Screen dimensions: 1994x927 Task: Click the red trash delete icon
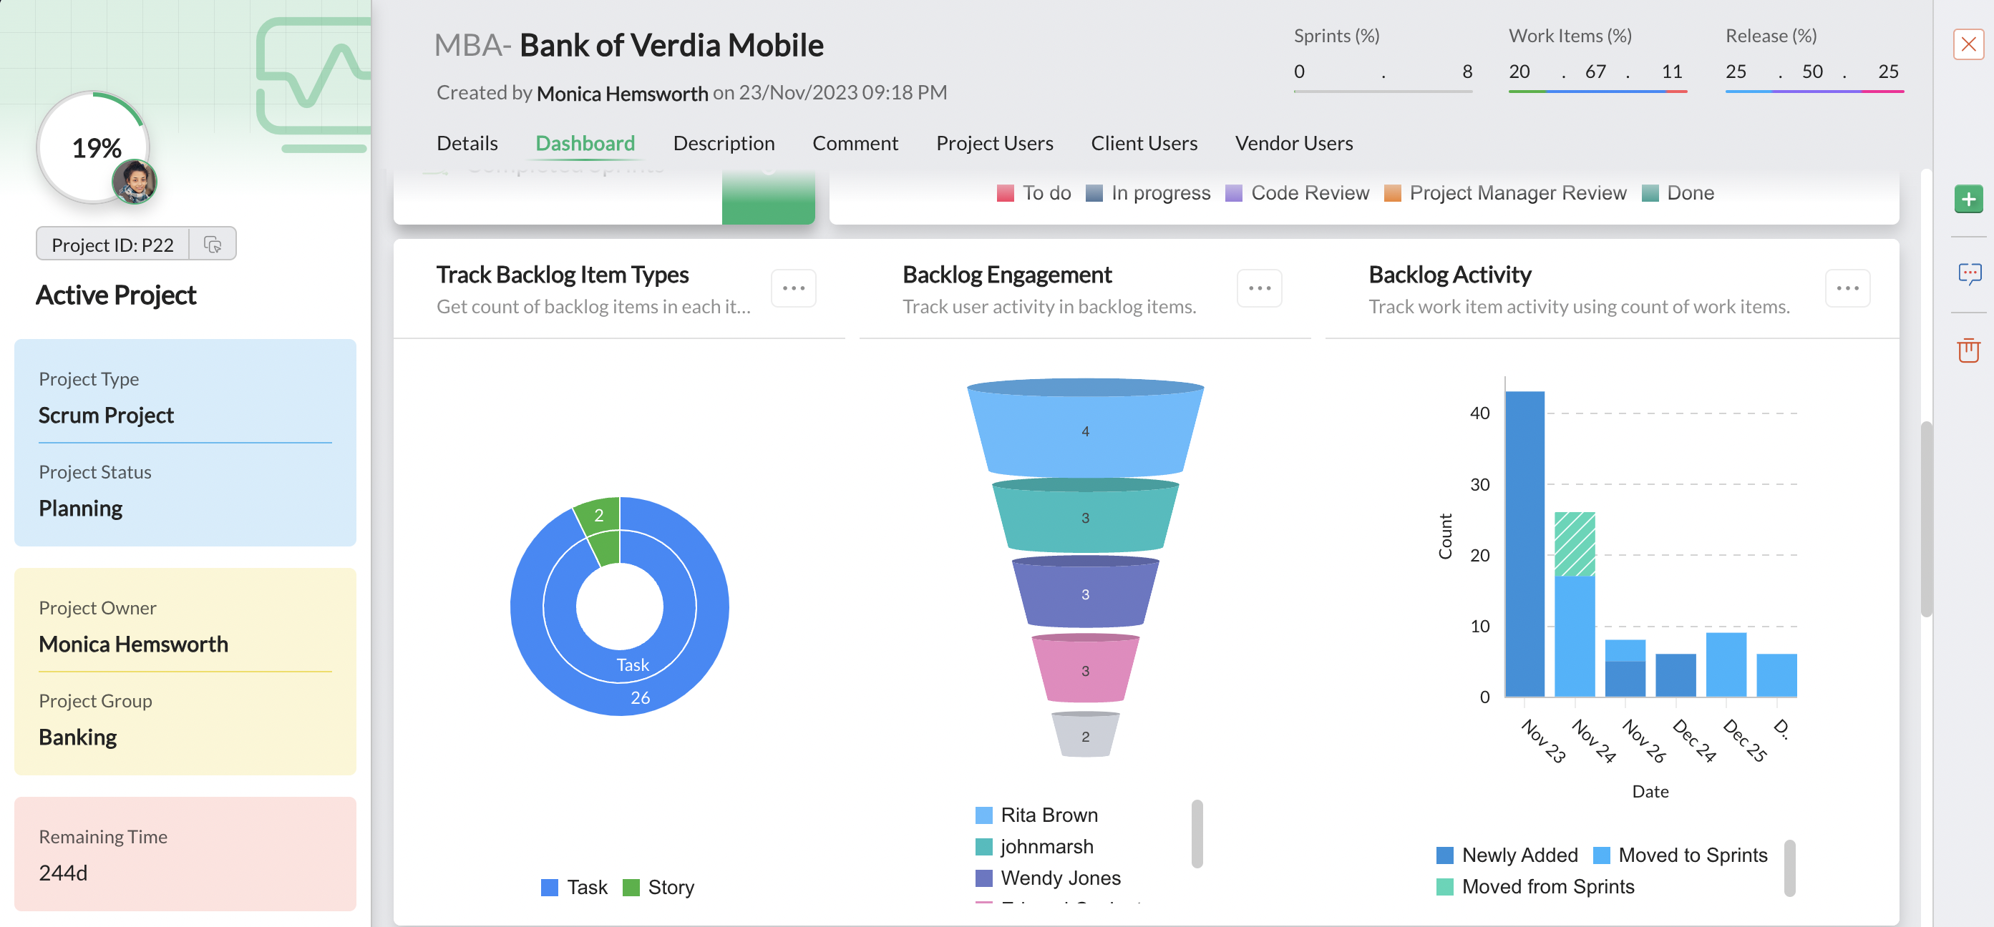[1968, 350]
